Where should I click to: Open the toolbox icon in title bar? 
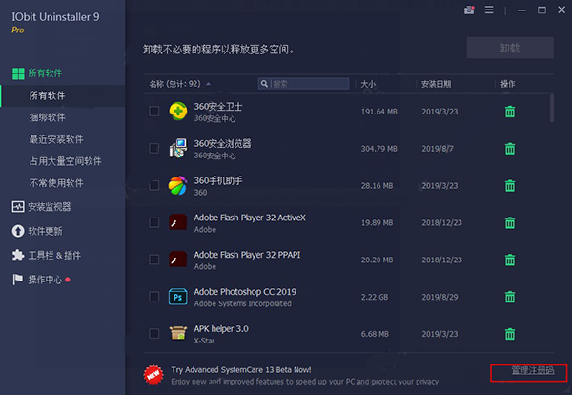point(469,10)
